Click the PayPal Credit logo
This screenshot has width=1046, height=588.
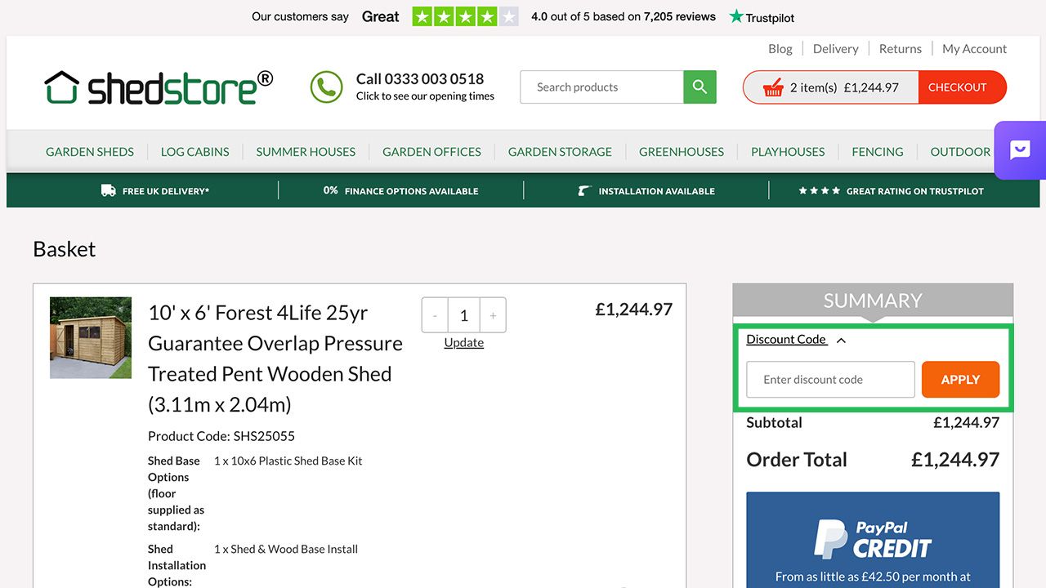coord(873,539)
